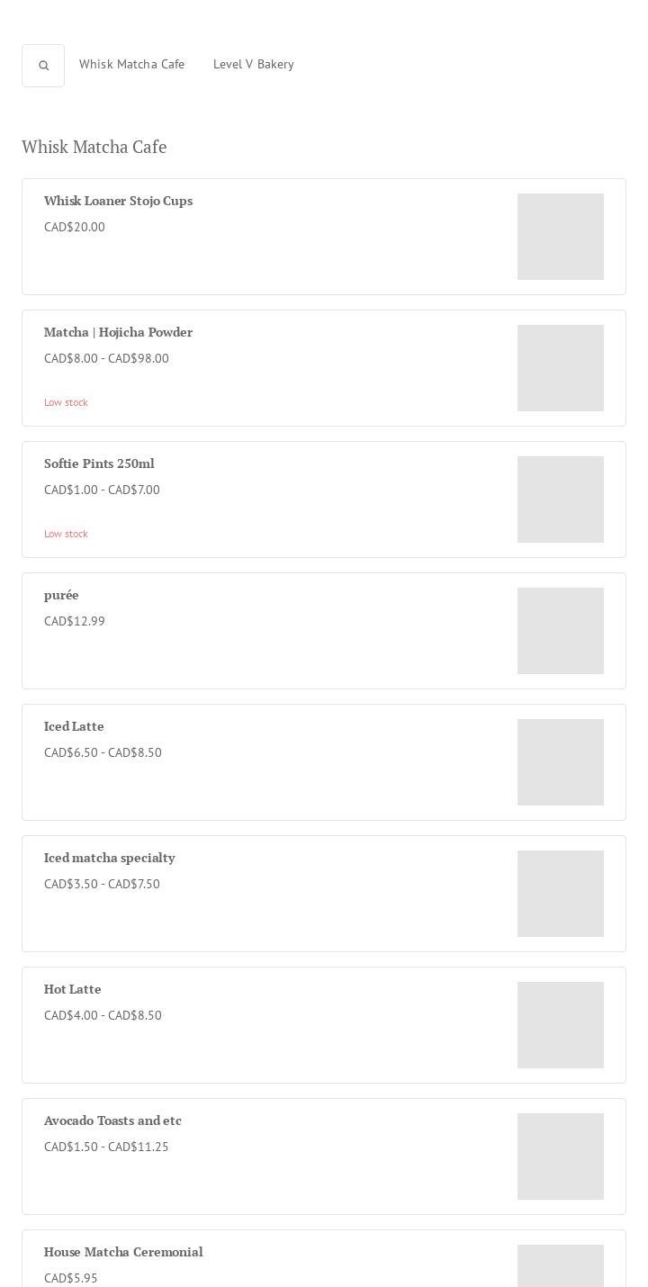Click the Whisk Loaner Stojo Cups image
The height and width of the screenshot is (1287, 648).
560,237
